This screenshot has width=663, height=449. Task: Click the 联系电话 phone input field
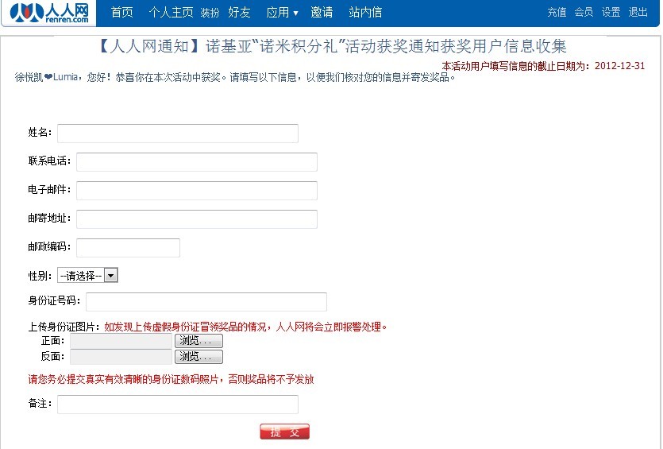[x=197, y=162]
